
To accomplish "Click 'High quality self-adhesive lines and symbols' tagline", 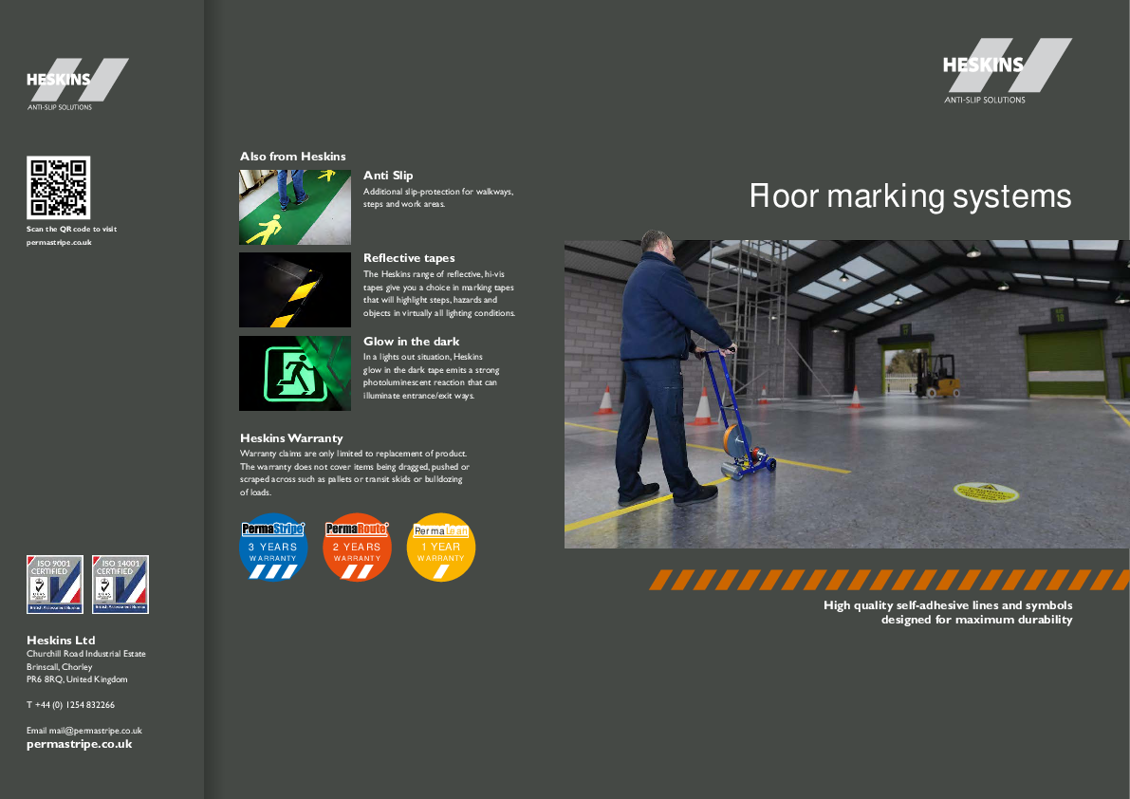I will [x=948, y=605].
